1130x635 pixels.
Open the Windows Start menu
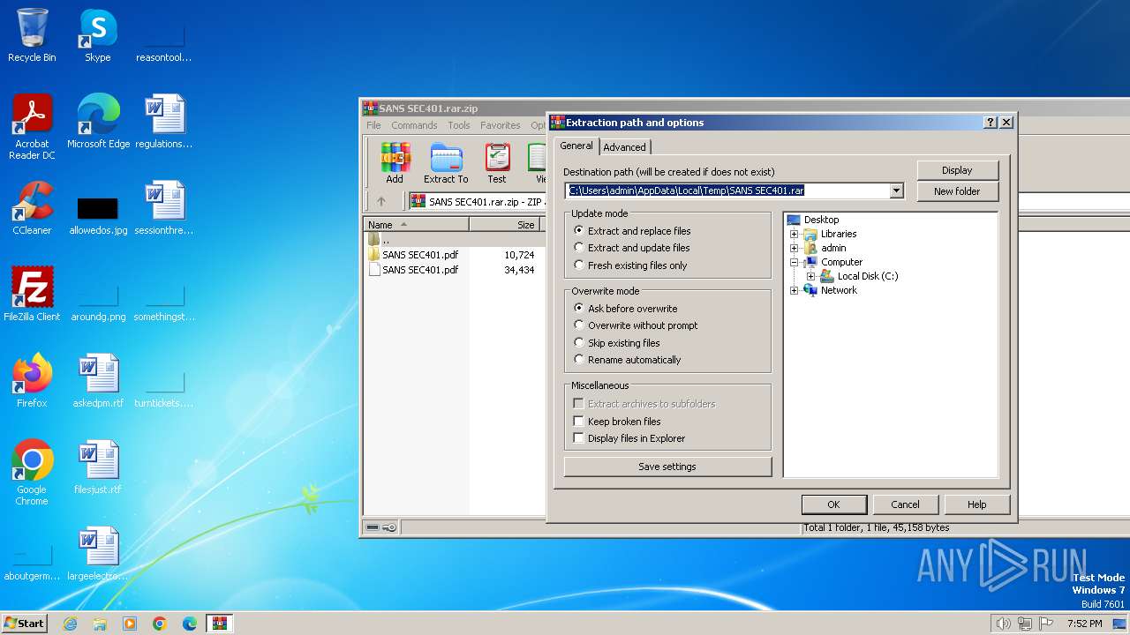point(25,624)
